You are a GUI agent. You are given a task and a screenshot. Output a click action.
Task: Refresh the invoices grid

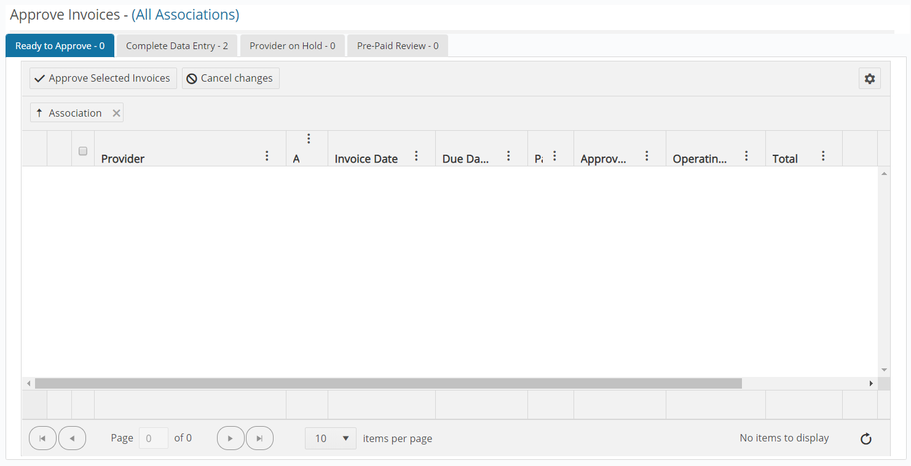pos(866,438)
